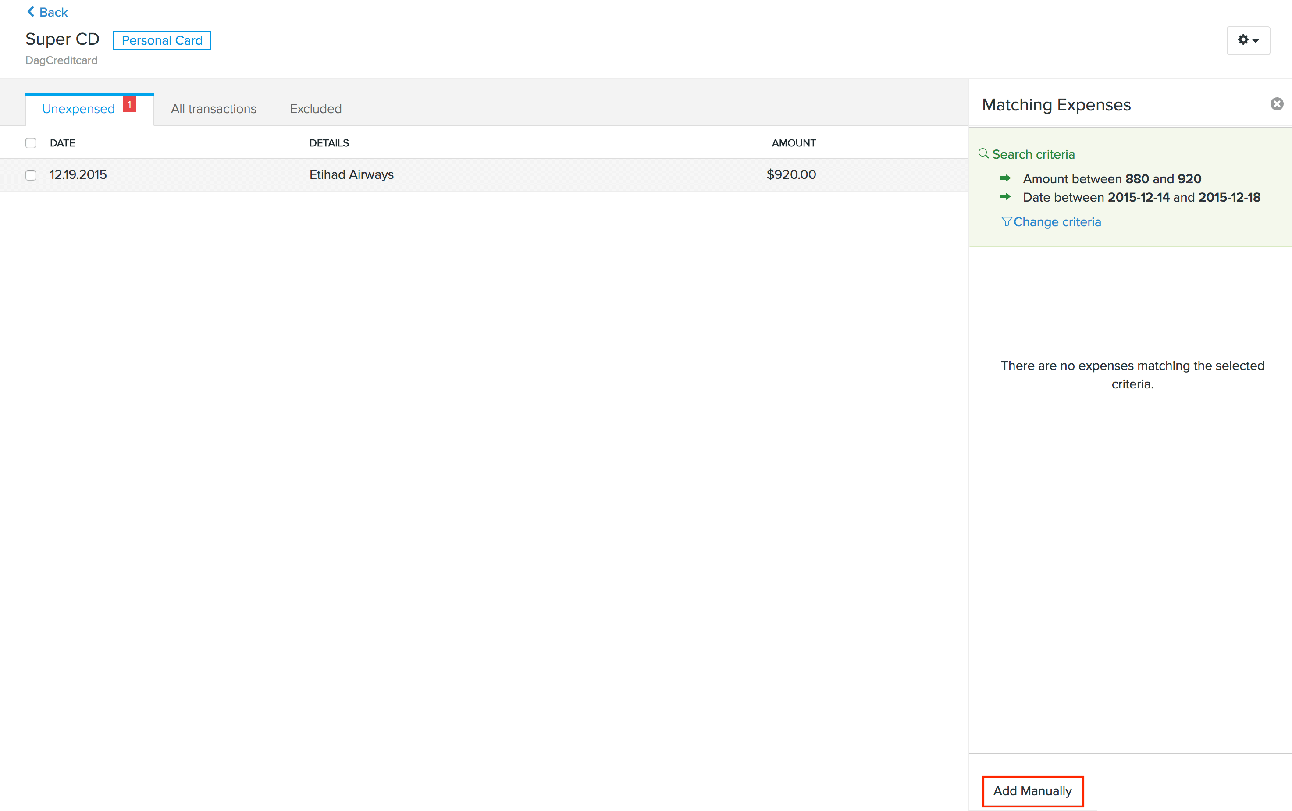This screenshot has width=1292, height=811.
Task: Open the gear settings dropdown
Action: pyautogui.click(x=1247, y=40)
